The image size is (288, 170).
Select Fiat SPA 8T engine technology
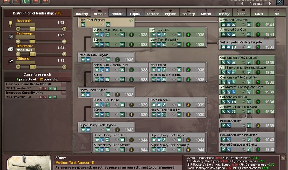[177, 67]
